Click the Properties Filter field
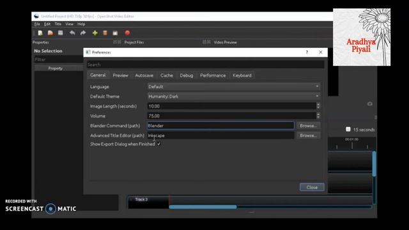Image resolution: width=409 pixels, height=230 pixels. click(58, 59)
